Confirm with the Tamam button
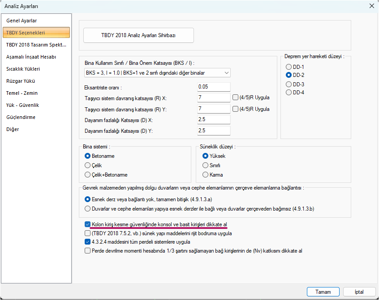 pyautogui.click(x=323, y=292)
